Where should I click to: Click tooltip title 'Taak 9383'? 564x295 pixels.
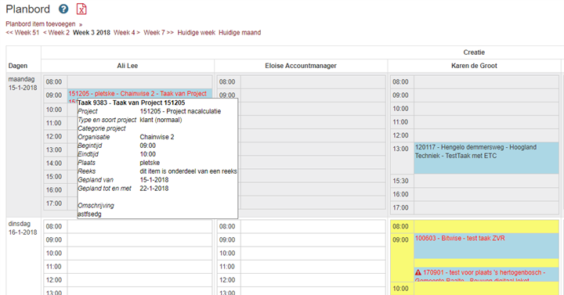[x=132, y=103]
